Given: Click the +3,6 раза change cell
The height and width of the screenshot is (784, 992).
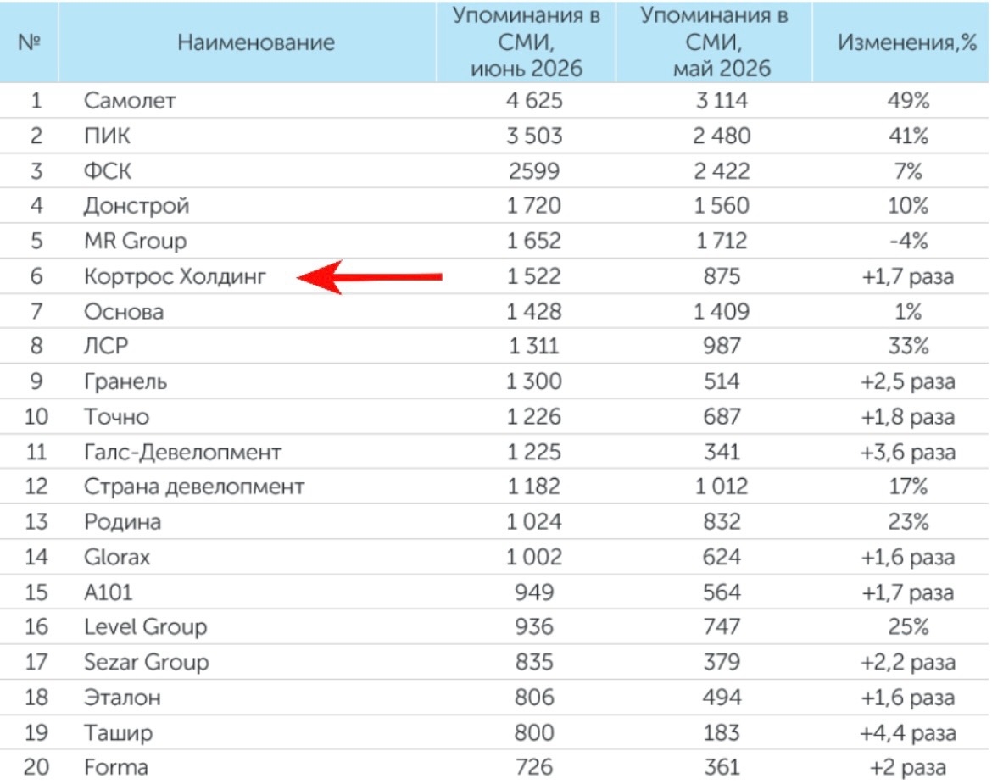Looking at the screenshot, I should [908, 452].
